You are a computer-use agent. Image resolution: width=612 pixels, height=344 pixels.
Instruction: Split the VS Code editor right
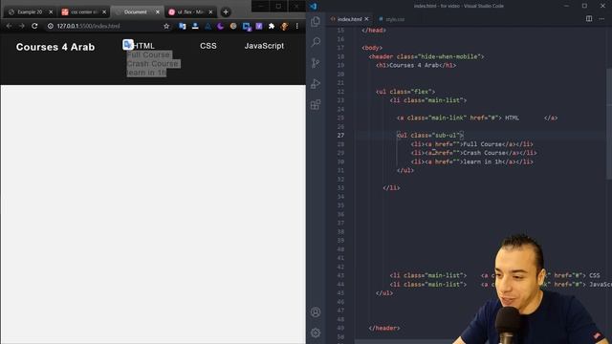pos(589,19)
